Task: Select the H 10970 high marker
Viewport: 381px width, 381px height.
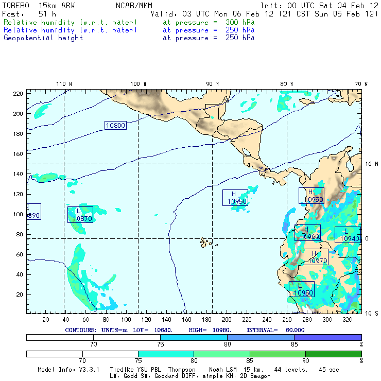Action: 316,257
